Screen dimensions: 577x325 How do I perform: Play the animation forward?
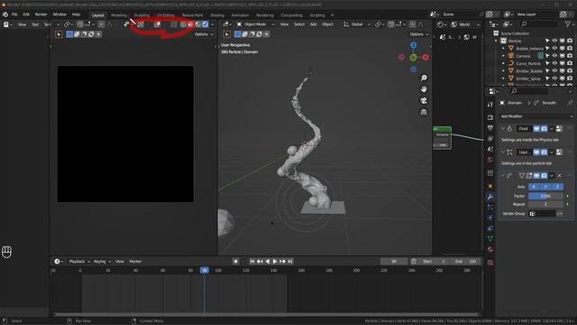click(x=274, y=261)
